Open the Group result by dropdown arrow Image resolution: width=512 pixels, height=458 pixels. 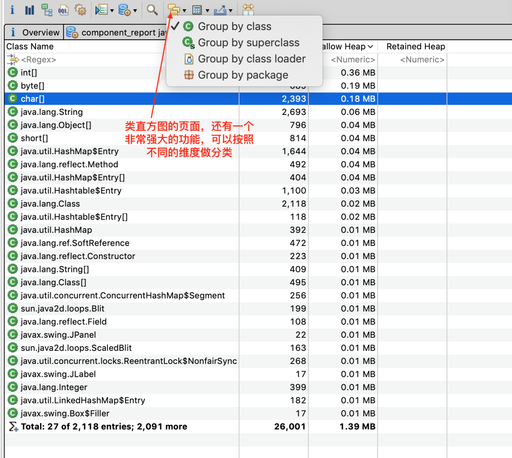[184, 11]
